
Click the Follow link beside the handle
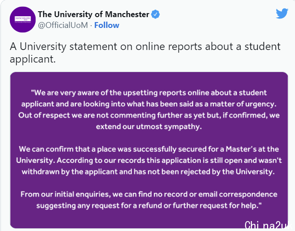pos(107,25)
